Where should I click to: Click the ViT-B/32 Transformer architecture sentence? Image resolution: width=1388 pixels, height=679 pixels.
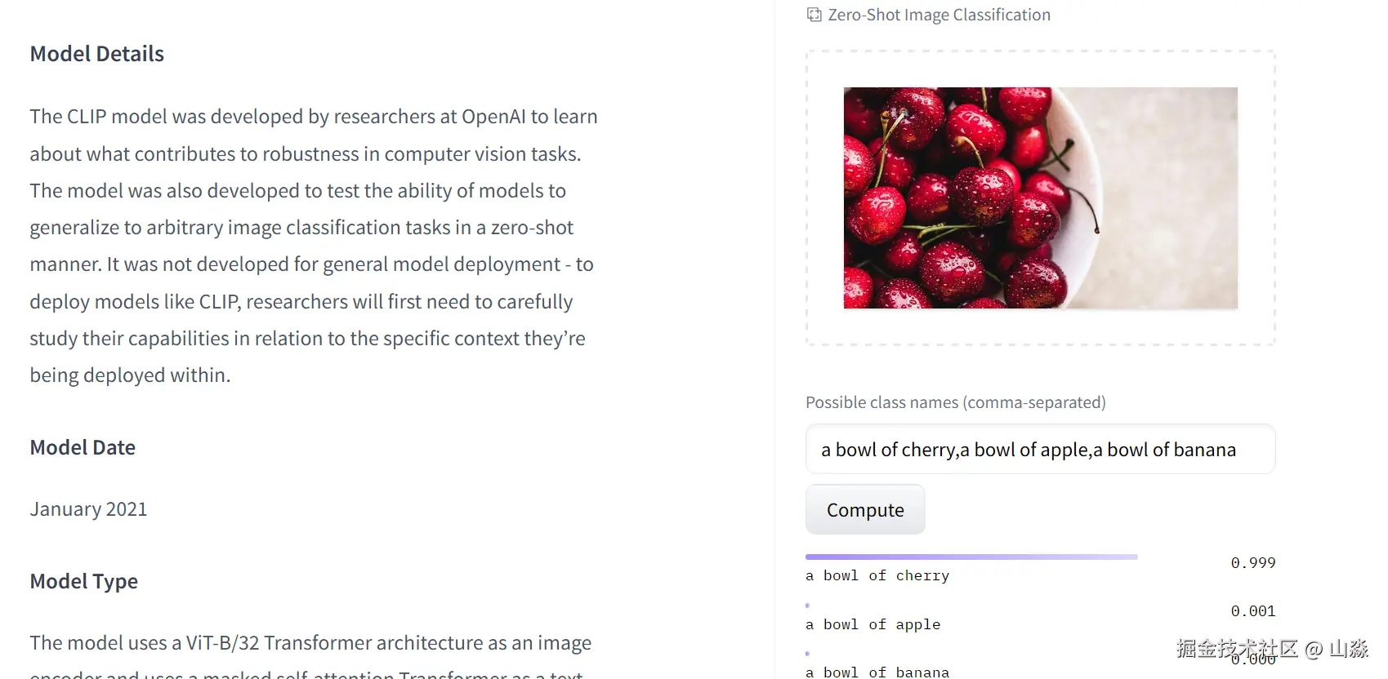pos(310,644)
